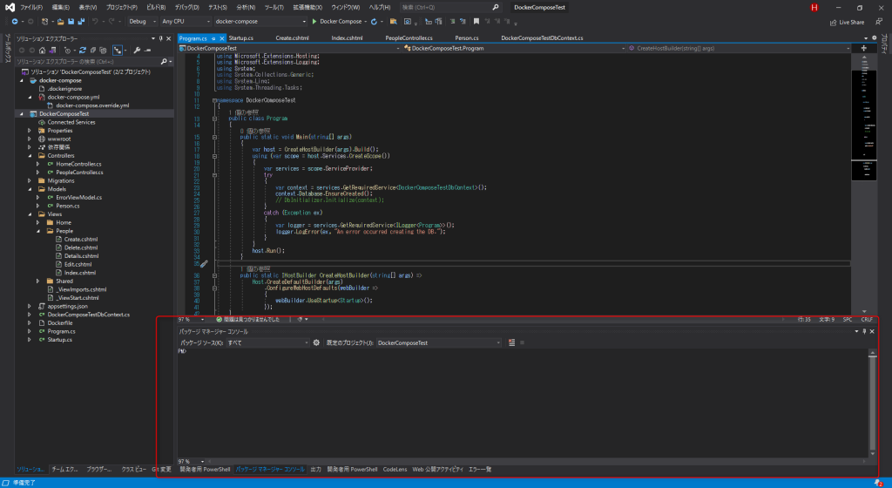Click the Properties wrench icon in Solution Explorer
The width and height of the screenshot is (892, 488).
(137, 50)
